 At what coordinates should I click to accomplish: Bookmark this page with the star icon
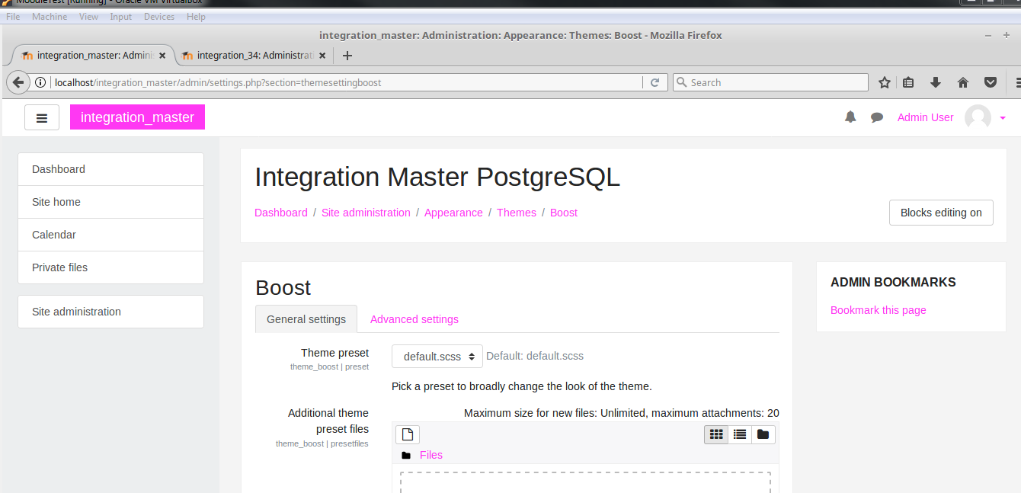884,82
